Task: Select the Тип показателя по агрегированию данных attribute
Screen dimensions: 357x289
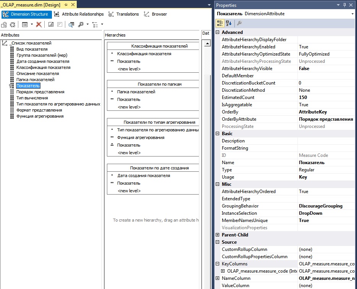Action: [x=58, y=104]
